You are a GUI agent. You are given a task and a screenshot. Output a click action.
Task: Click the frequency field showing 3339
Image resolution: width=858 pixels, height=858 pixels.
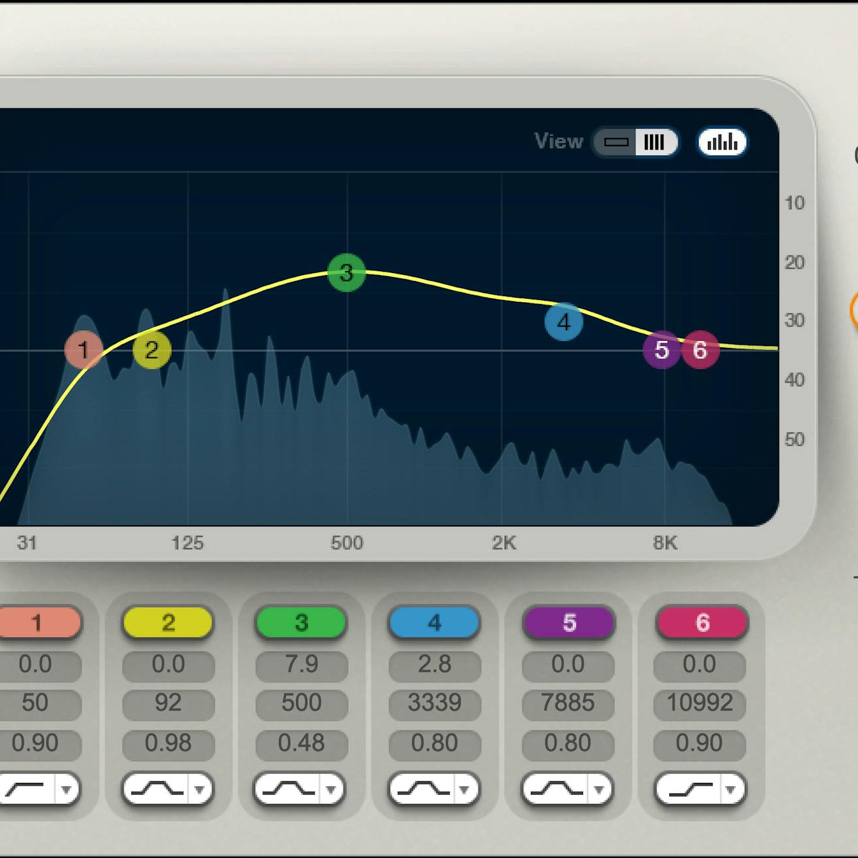(x=434, y=703)
